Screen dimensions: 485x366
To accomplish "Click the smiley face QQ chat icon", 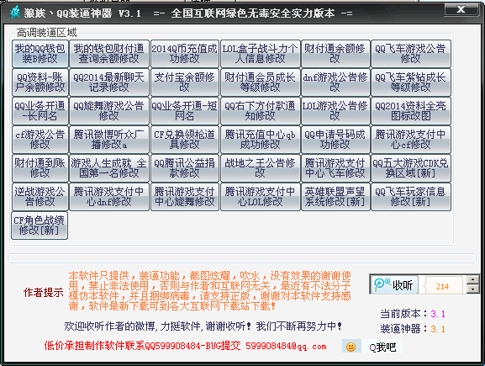I will (x=351, y=347).
